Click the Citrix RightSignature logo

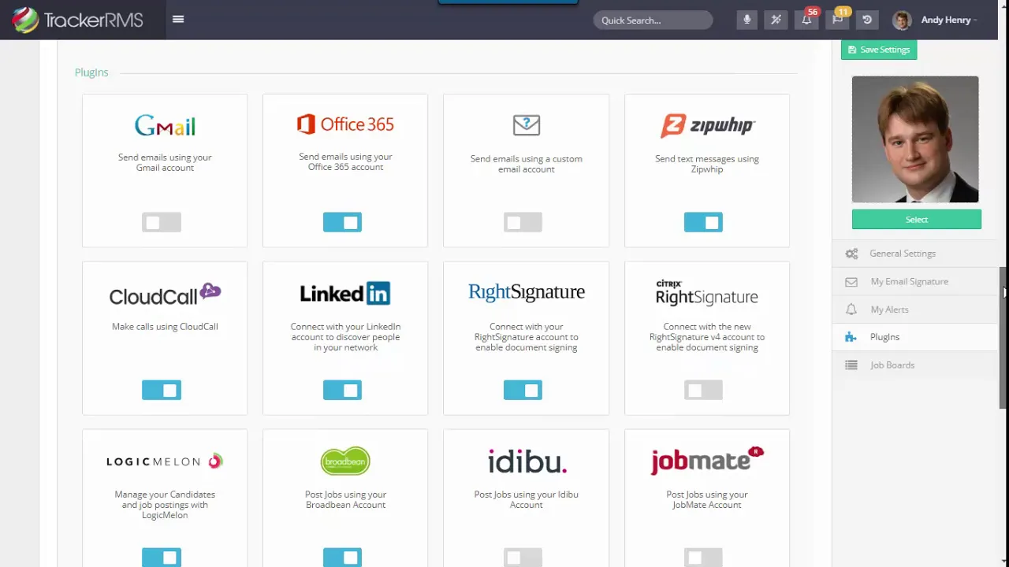tap(707, 292)
